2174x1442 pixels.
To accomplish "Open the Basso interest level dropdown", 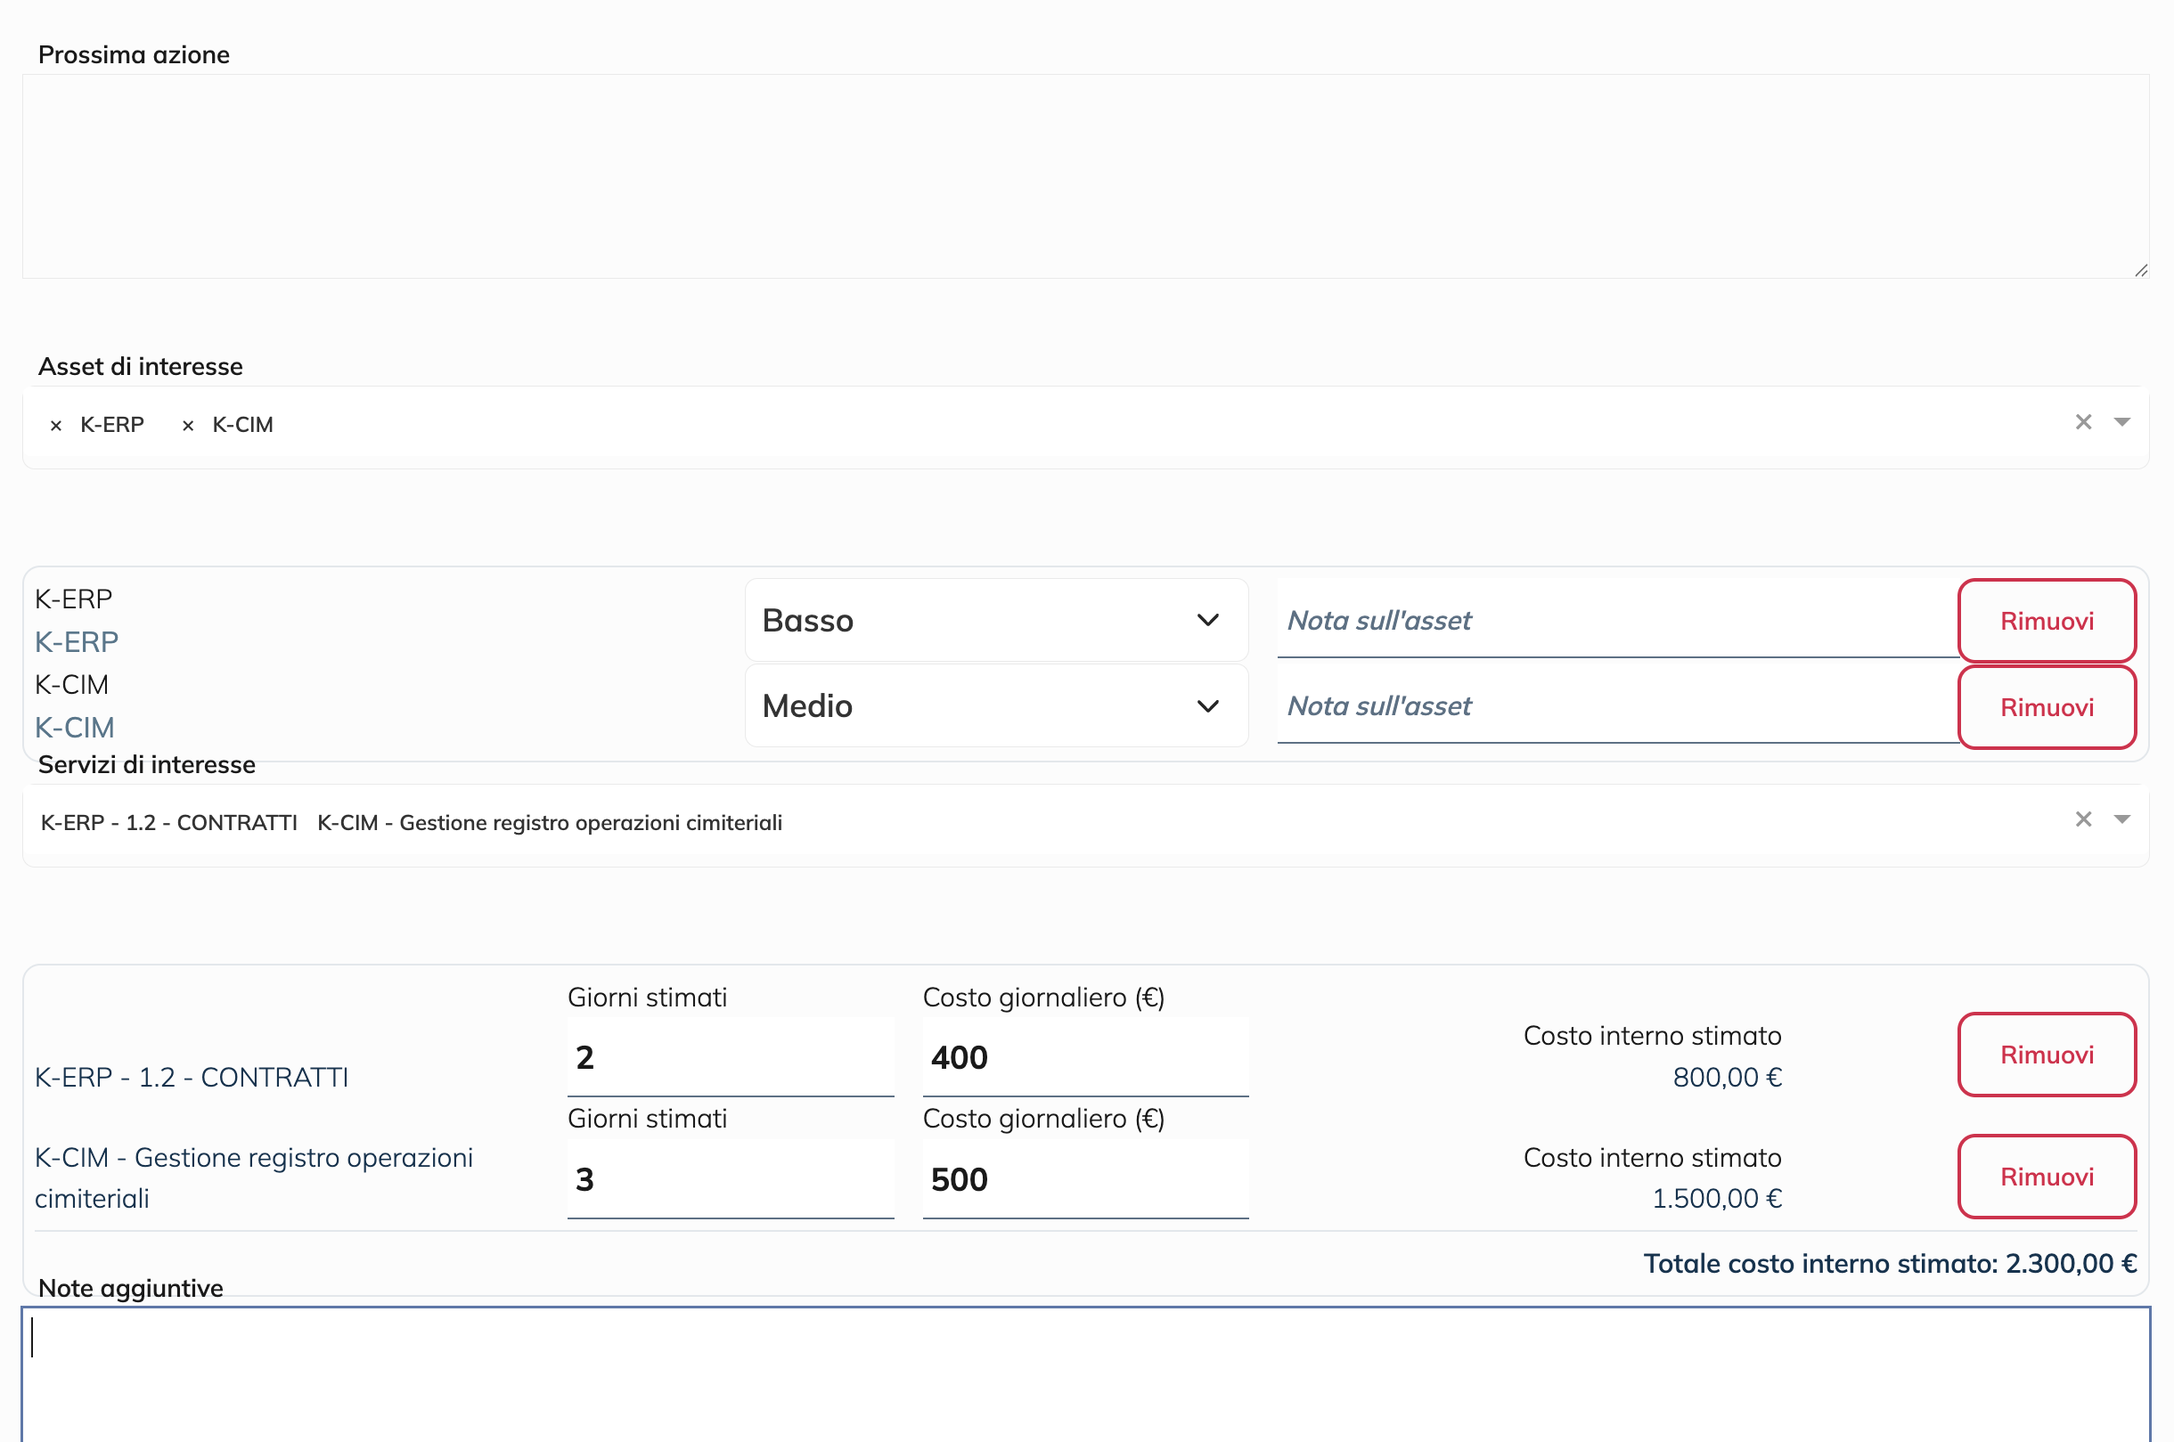I will [996, 621].
